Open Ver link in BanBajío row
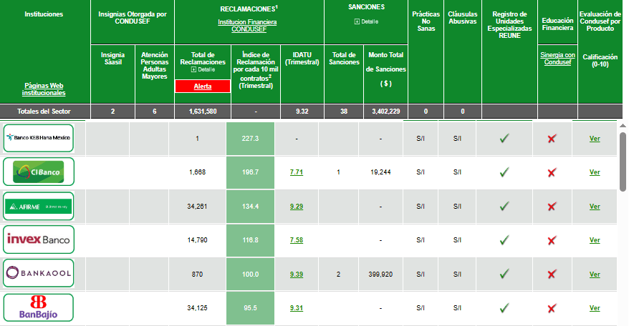This screenshot has height=326, width=629. pos(595,308)
